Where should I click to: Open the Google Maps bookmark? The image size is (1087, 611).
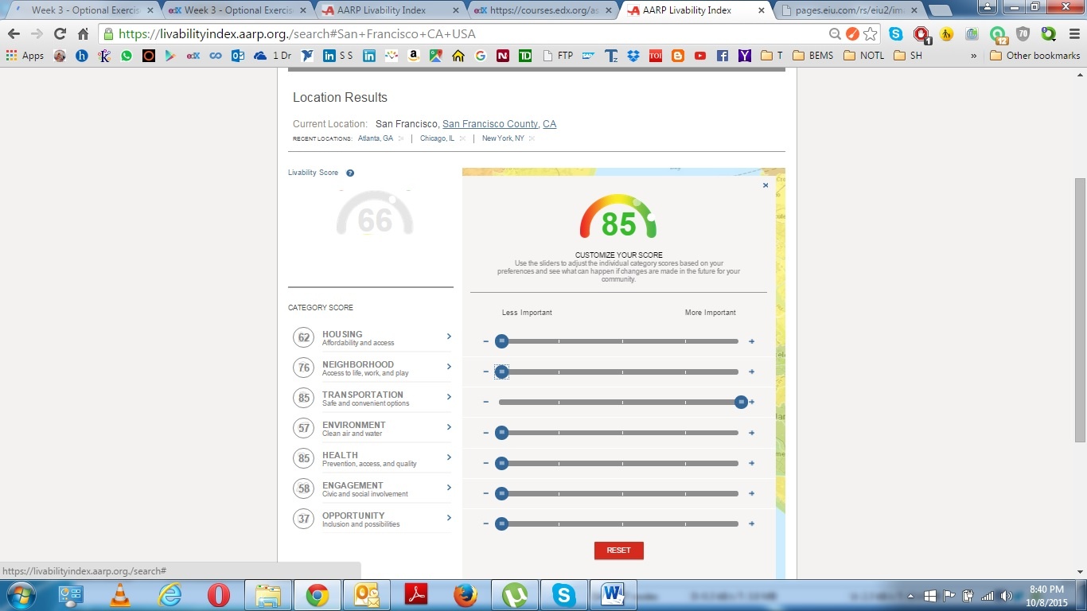435,56
